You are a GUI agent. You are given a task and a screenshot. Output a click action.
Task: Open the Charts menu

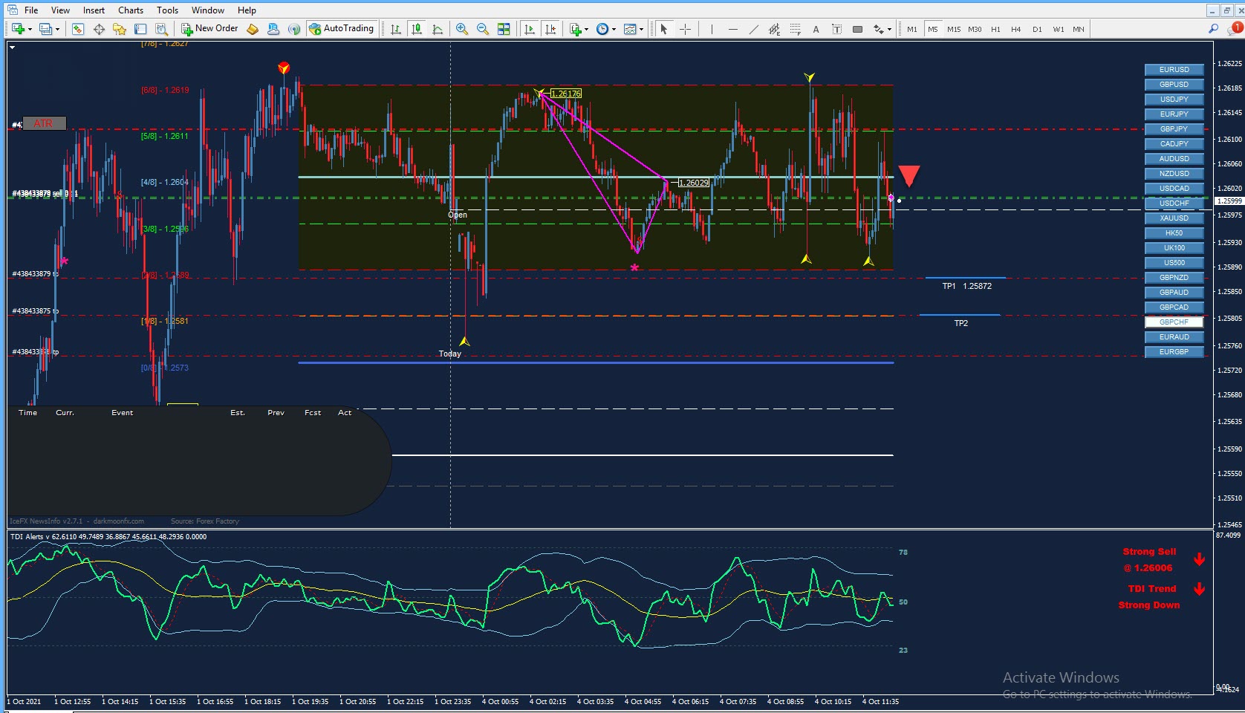(131, 10)
